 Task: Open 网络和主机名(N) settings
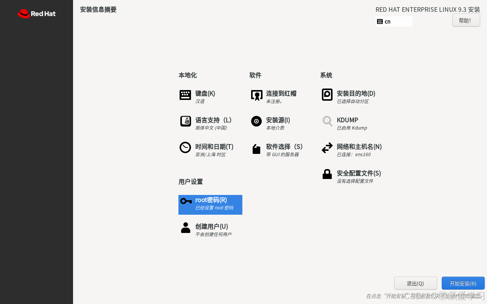(x=359, y=147)
